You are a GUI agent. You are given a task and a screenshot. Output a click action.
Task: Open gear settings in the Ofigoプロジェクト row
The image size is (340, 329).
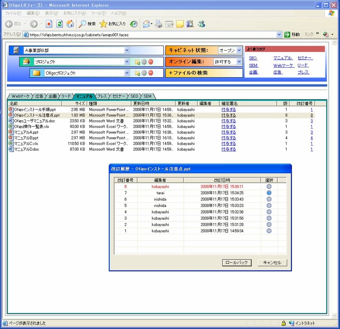[x=144, y=73]
